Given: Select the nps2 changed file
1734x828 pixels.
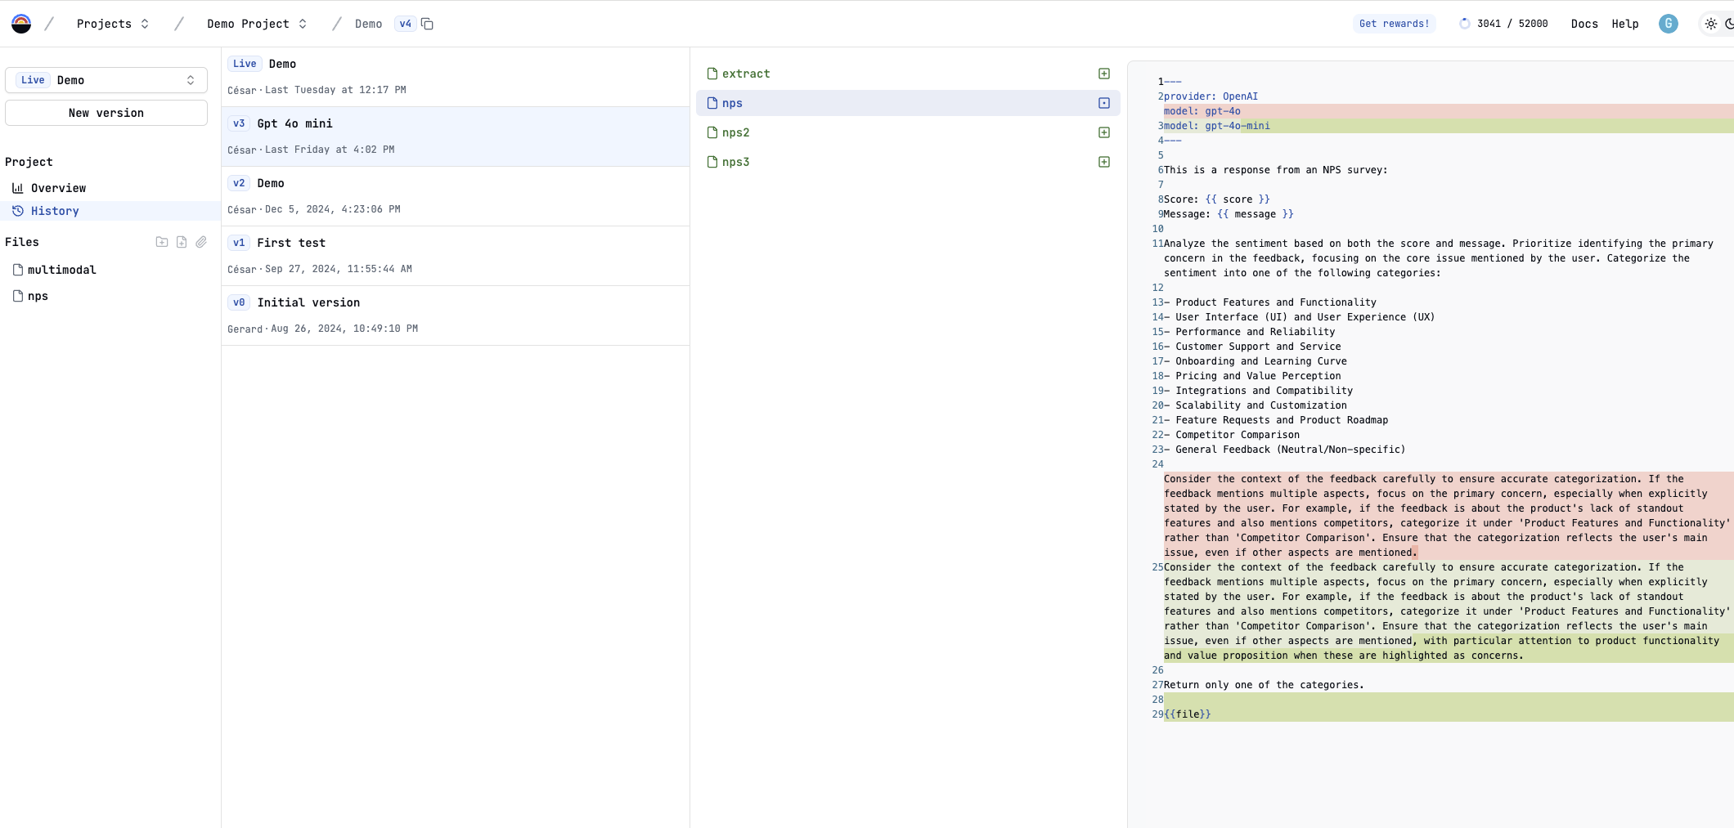Looking at the screenshot, I should pos(908,132).
